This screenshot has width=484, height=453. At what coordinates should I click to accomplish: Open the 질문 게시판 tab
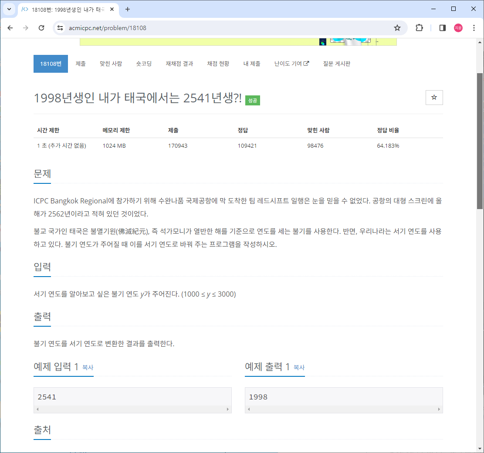(x=337, y=63)
